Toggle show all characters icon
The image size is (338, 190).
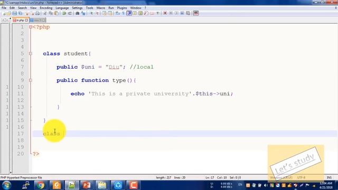(x=123, y=13)
